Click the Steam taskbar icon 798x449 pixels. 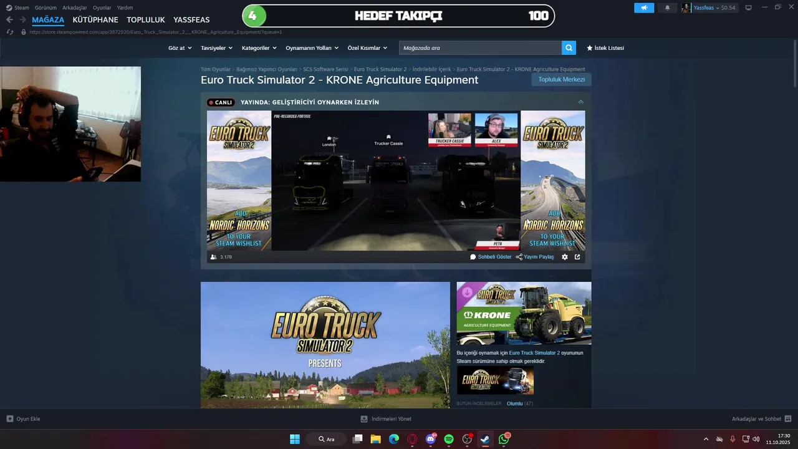click(485, 439)
